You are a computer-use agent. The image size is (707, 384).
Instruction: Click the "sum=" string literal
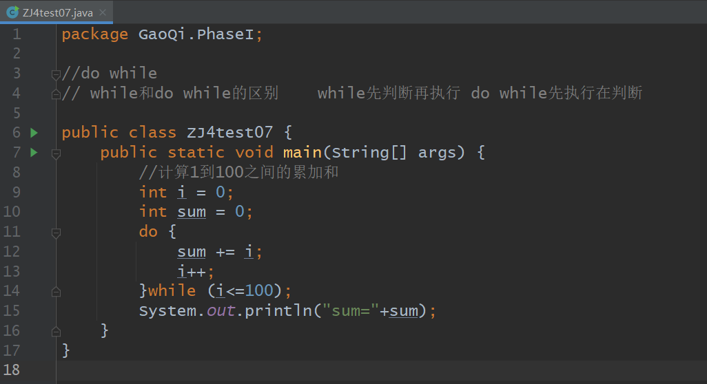click(351, 311)
